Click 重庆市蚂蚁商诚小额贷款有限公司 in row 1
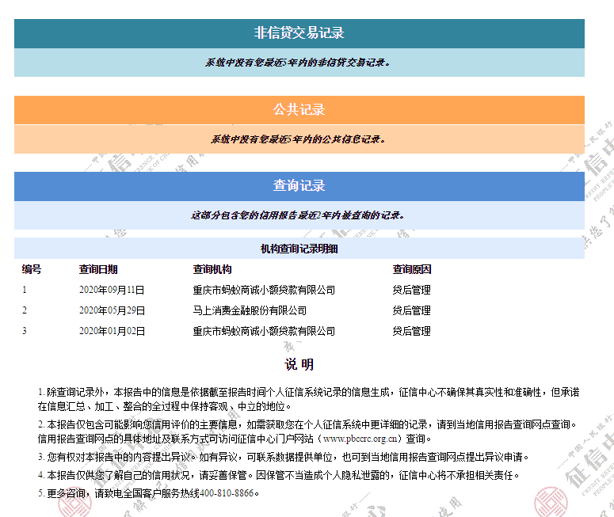614x517 pixels. coord(264,290)
